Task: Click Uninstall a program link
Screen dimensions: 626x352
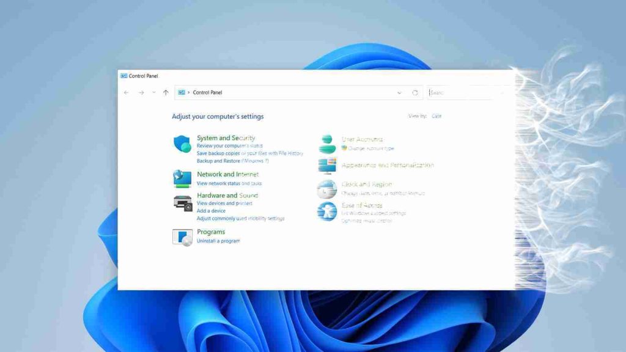Action: (x=218, y=241)
